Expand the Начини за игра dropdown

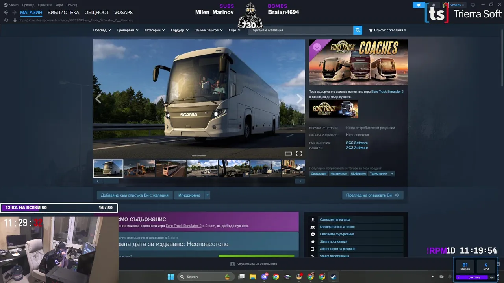point(208,30)
